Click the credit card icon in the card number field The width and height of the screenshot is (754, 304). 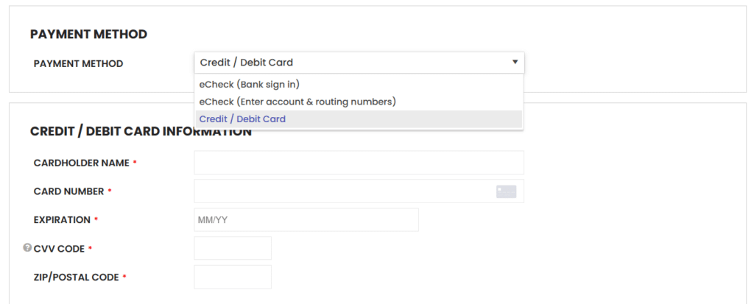(x=506, y=191)
